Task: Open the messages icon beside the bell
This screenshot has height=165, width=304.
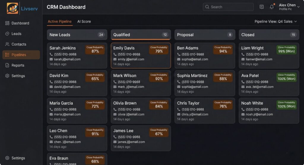Action: coord(262,7)
